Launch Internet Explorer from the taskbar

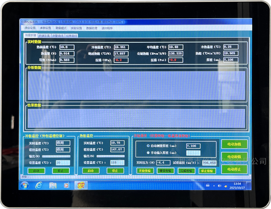[39, 185]
